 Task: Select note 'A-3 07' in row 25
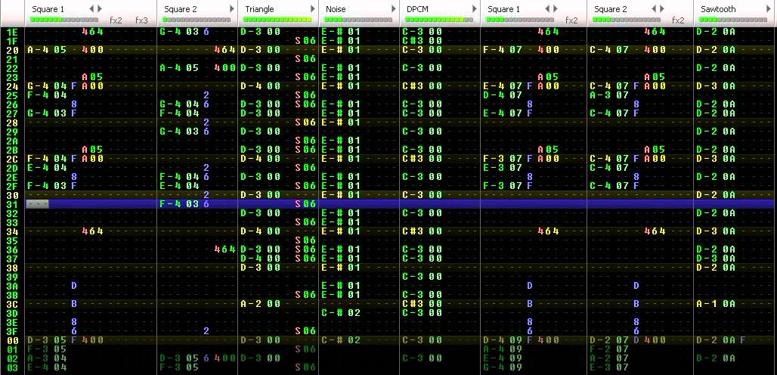pyautogui.click(x=609, y=95)
